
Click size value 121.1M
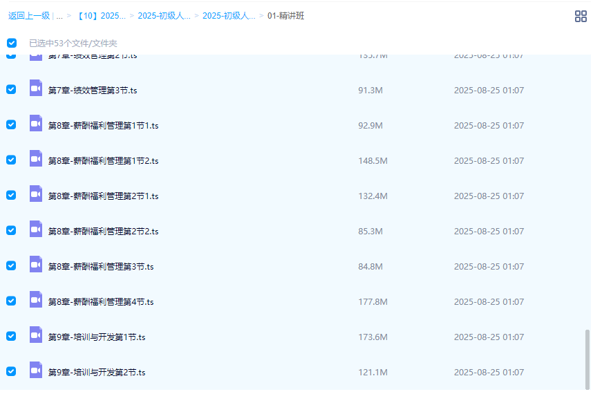[x=373, y=372]
